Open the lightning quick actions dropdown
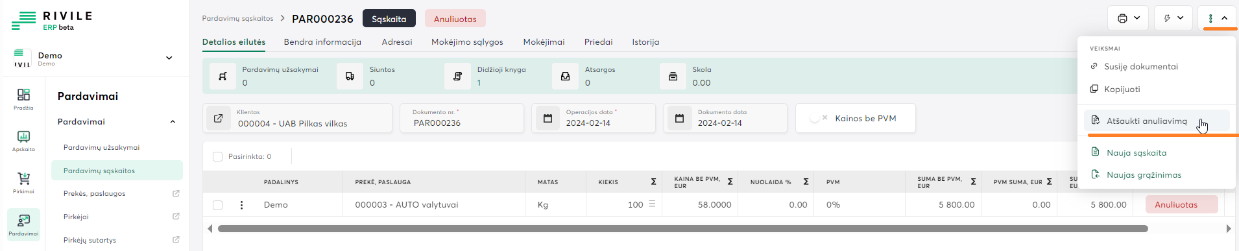Screen dimensions: 1239x251 tap(1174, 18)
